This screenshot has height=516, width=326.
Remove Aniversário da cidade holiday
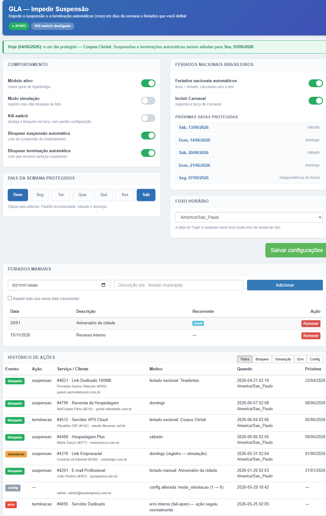coord(311,324)
